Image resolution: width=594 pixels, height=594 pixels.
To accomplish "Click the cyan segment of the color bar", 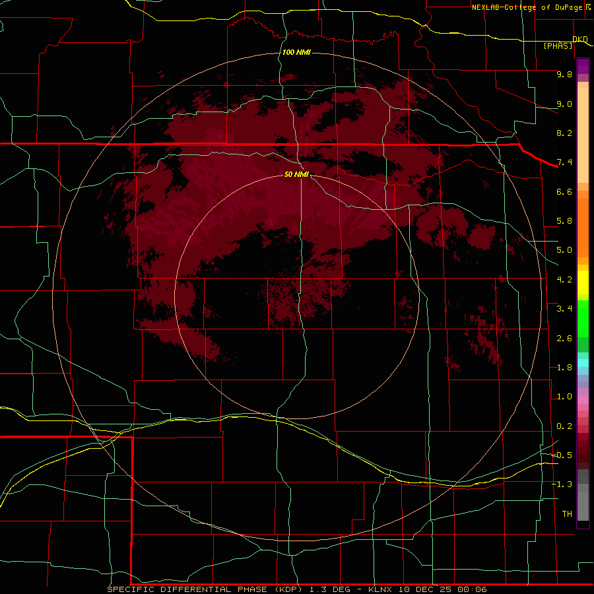I will (x=583, y=363).
